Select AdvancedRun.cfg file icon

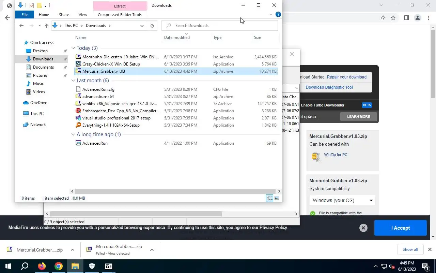(78, 89)
